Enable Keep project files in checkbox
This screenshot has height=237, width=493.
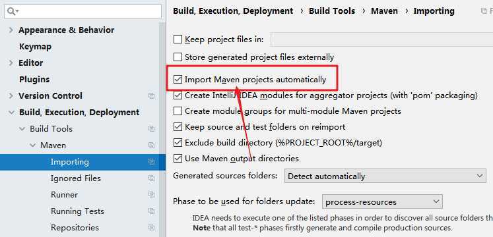178,39
